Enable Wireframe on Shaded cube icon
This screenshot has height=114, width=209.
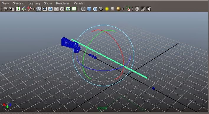click(x=95, y=9)
